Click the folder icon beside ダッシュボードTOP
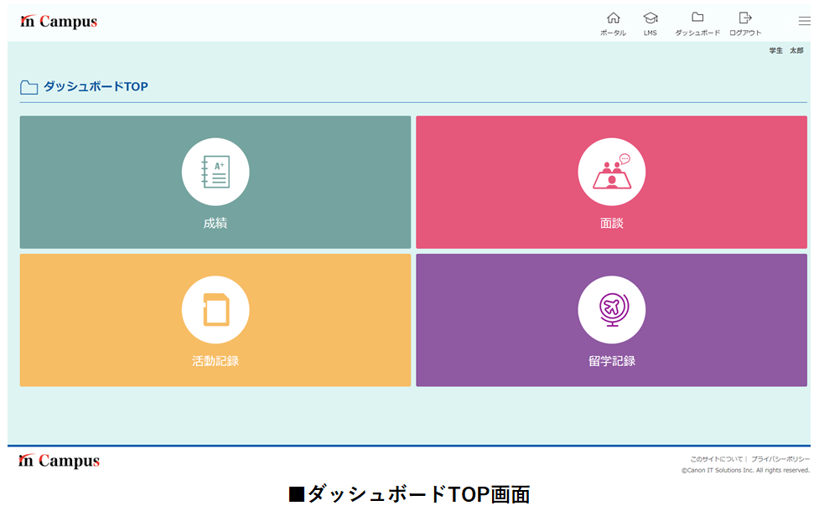 [x=29, y=87]
